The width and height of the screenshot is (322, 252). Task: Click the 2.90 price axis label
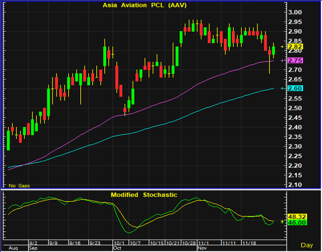coord(295,31)
